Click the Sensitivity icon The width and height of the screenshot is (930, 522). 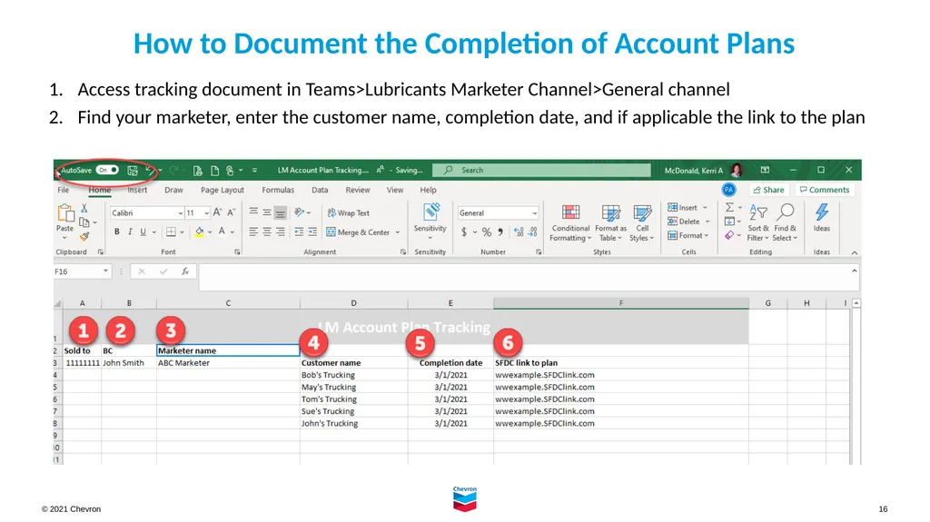(x=430, y=212)
